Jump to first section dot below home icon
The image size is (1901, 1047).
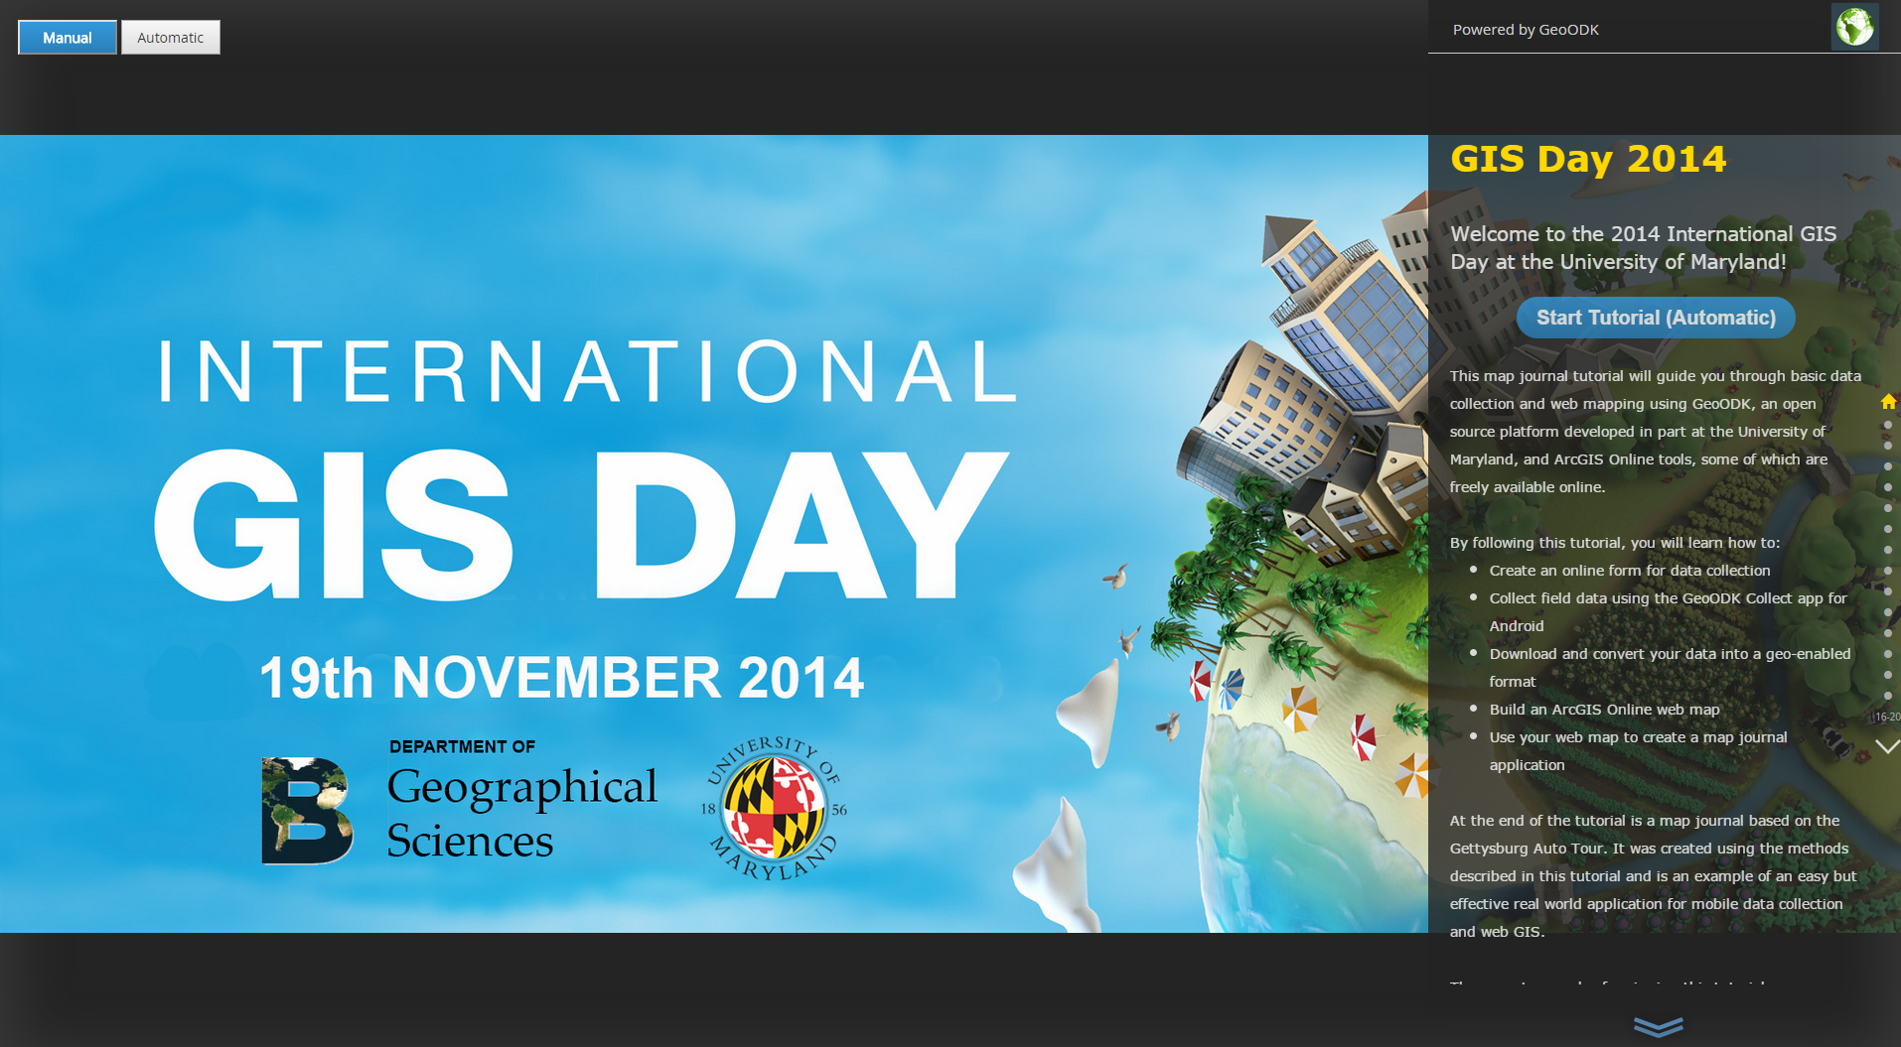coord(1888,425)
